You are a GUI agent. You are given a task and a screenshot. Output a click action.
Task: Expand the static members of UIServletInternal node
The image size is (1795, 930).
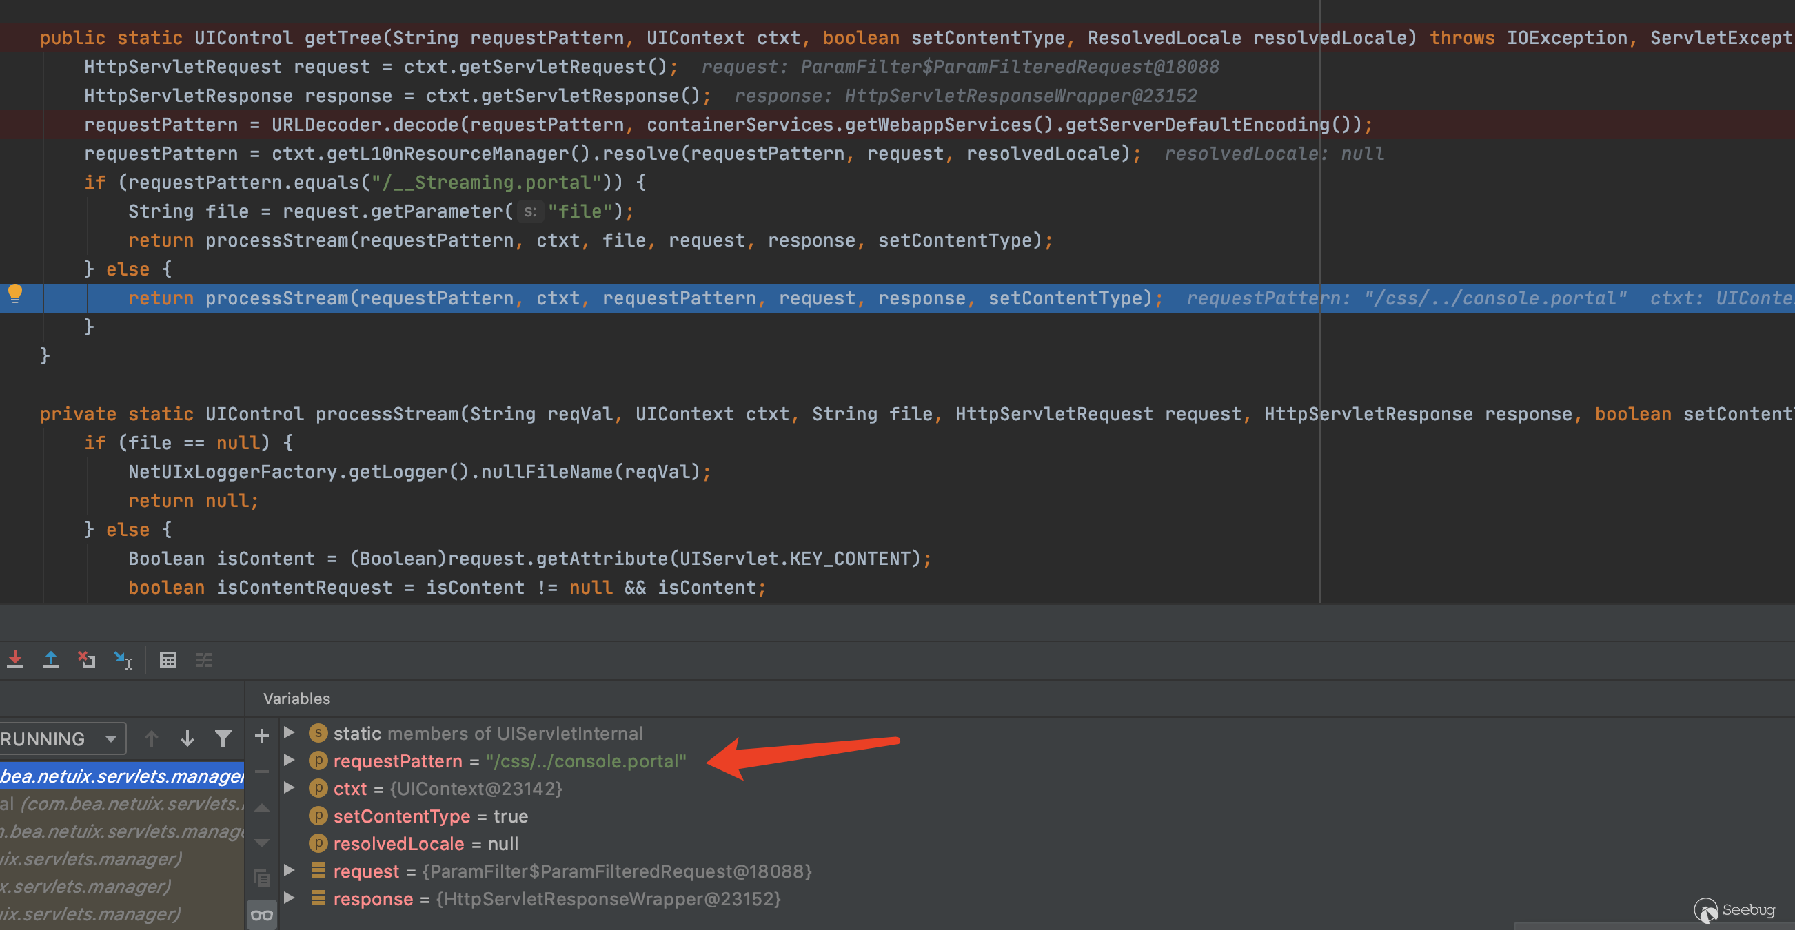pos(290,733)
